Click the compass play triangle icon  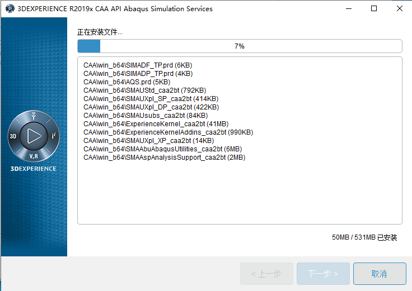click(34, 136)
